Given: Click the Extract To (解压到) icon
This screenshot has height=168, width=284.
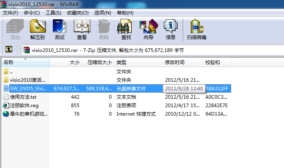Looking at the screenshot, I should click(38, 27).
